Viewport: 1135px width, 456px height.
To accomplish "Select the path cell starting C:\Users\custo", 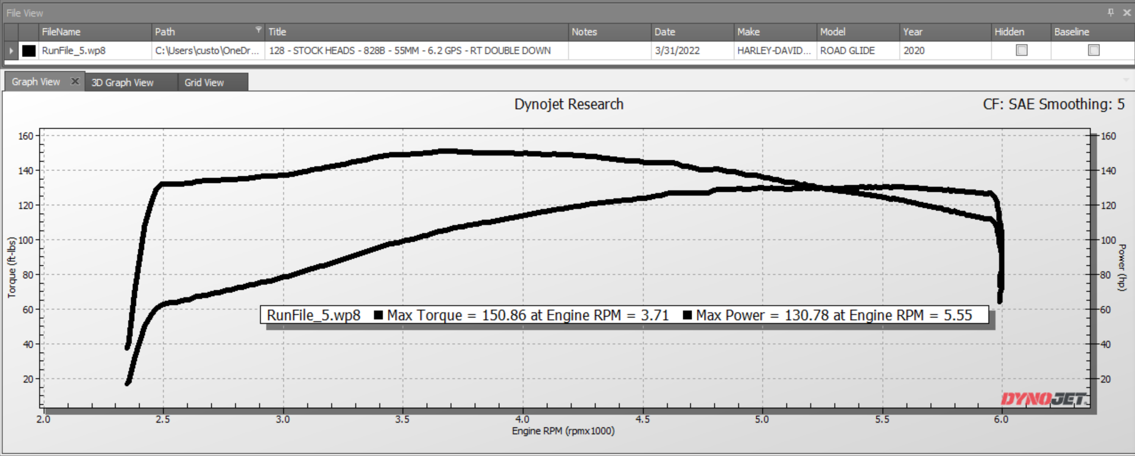I will pyautogui.click(x=208, y=50).
